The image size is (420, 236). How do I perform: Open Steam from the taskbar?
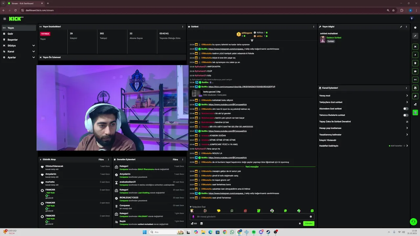[268, 232]
